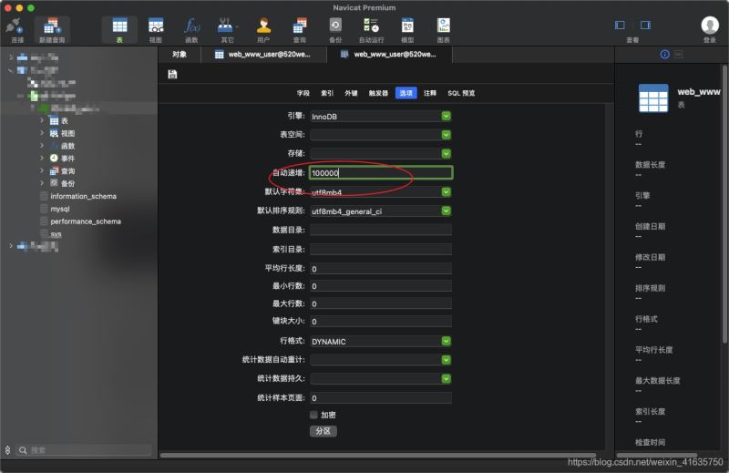This screenshot has width=729, height=473.
Task: Click the 分区 (Partition) button
Action: pyautogui.click(x=323, y=431)
